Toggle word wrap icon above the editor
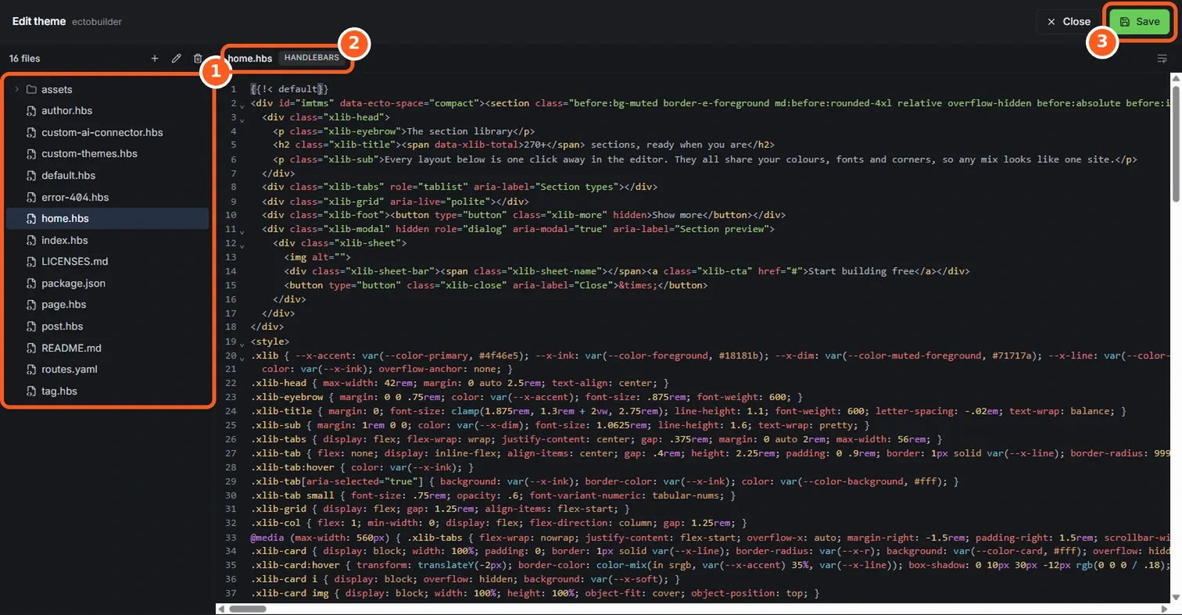Viewport: 1182px width, 615px height. coord(1162,59)
